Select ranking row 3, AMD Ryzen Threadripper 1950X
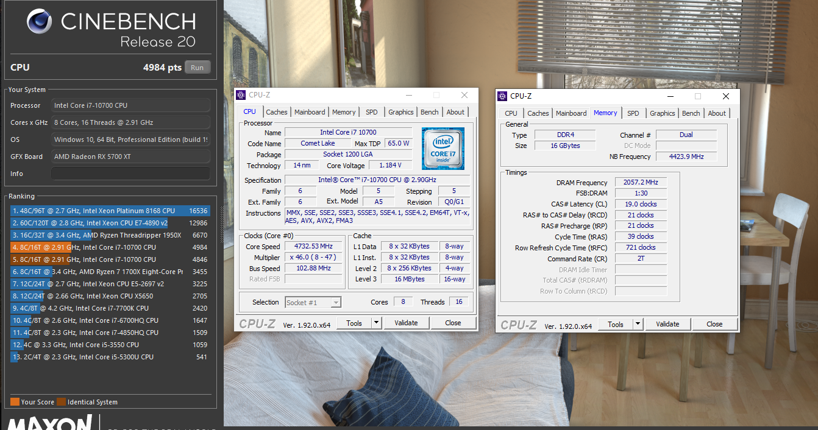The height and width of the screenshot is (430, 818). (x=110, y=235)
